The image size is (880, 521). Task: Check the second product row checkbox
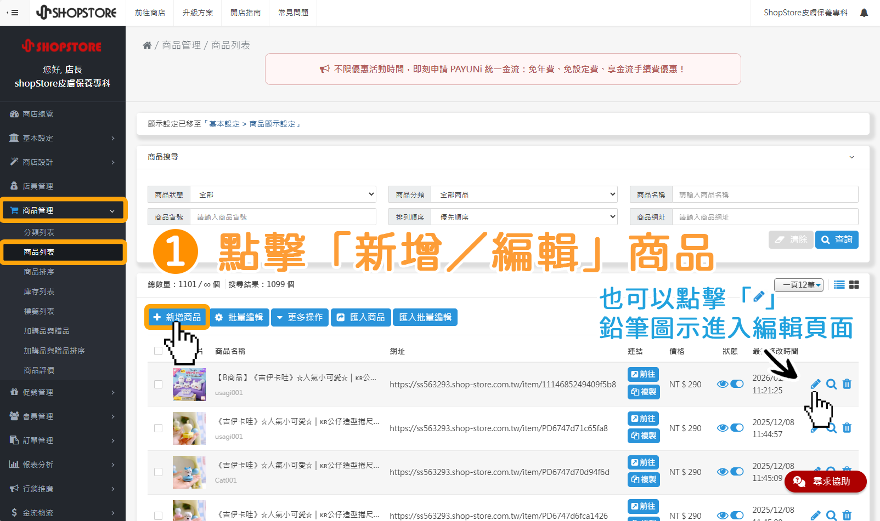tap(159, 428)
